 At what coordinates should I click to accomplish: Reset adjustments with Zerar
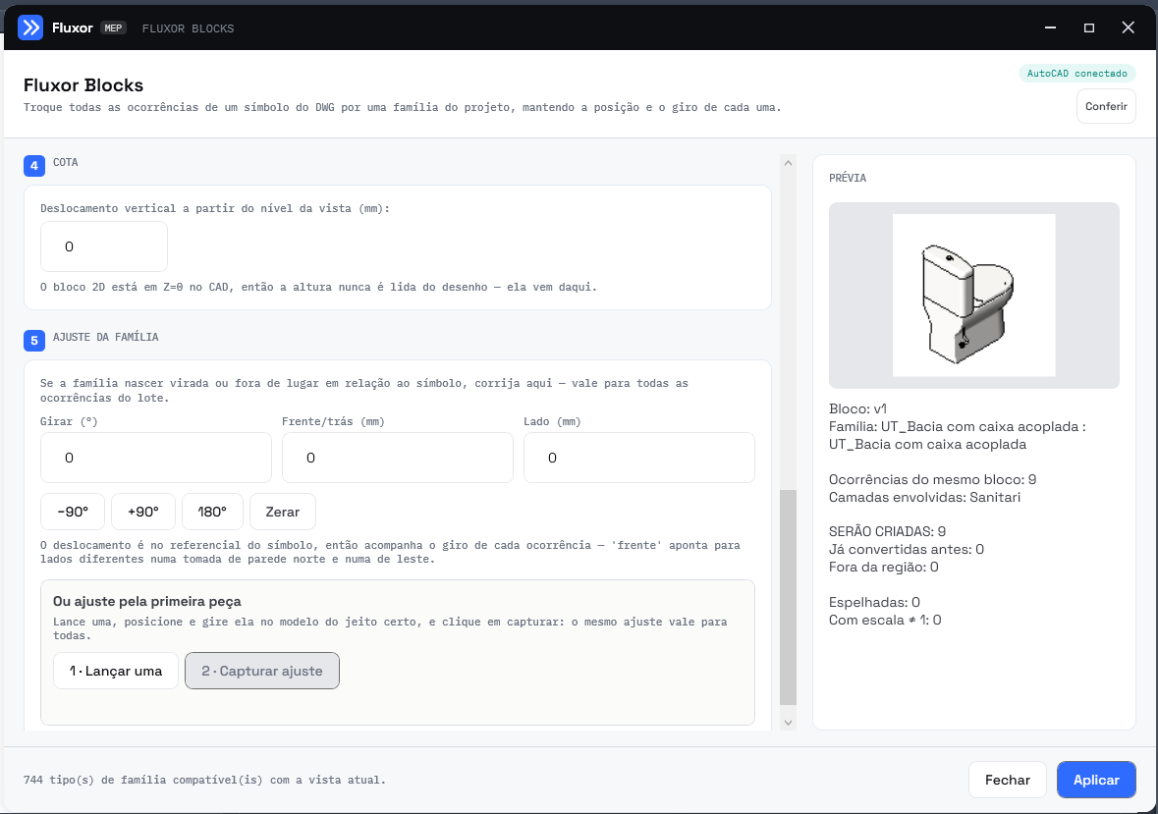pyautogui.click(x=283, y=512)
